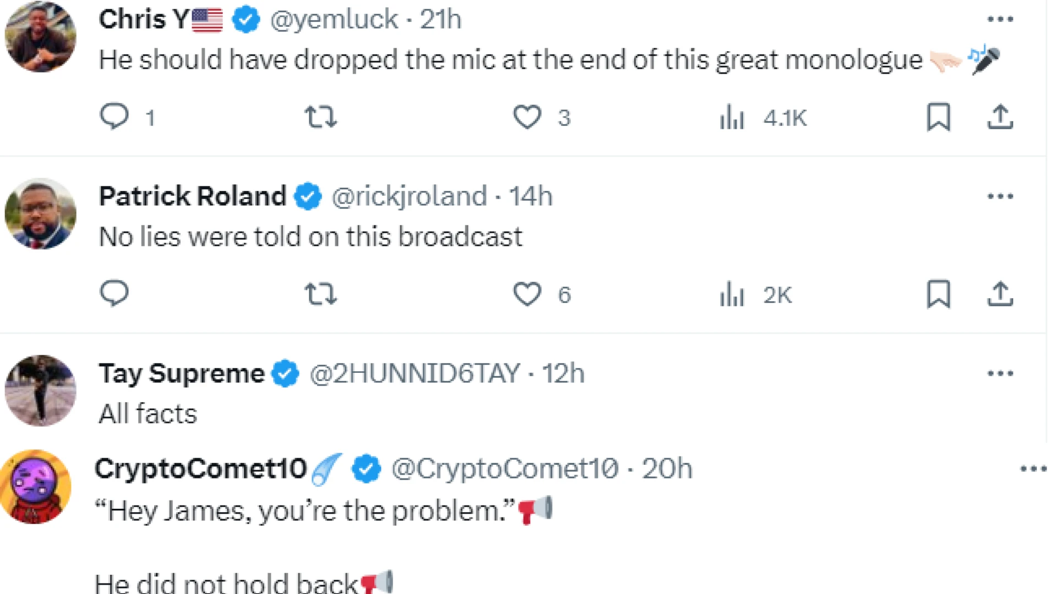This screenshot has height=594, width=1057.
Task: Reply to Patrick Roland's tweet
Action: [115, 294]
